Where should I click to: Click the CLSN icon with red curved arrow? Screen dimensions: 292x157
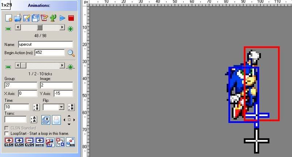coord(50,142)
